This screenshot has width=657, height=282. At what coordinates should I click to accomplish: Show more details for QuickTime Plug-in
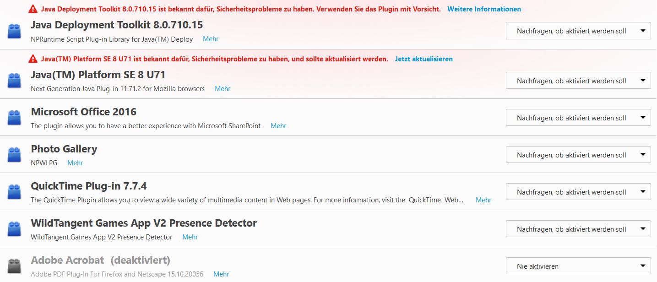pyautogui.click(x=483, y=200)
